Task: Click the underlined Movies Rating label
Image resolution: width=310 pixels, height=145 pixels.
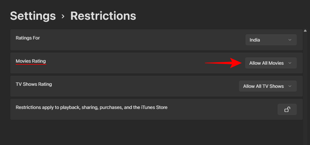Action: [31, 61]
